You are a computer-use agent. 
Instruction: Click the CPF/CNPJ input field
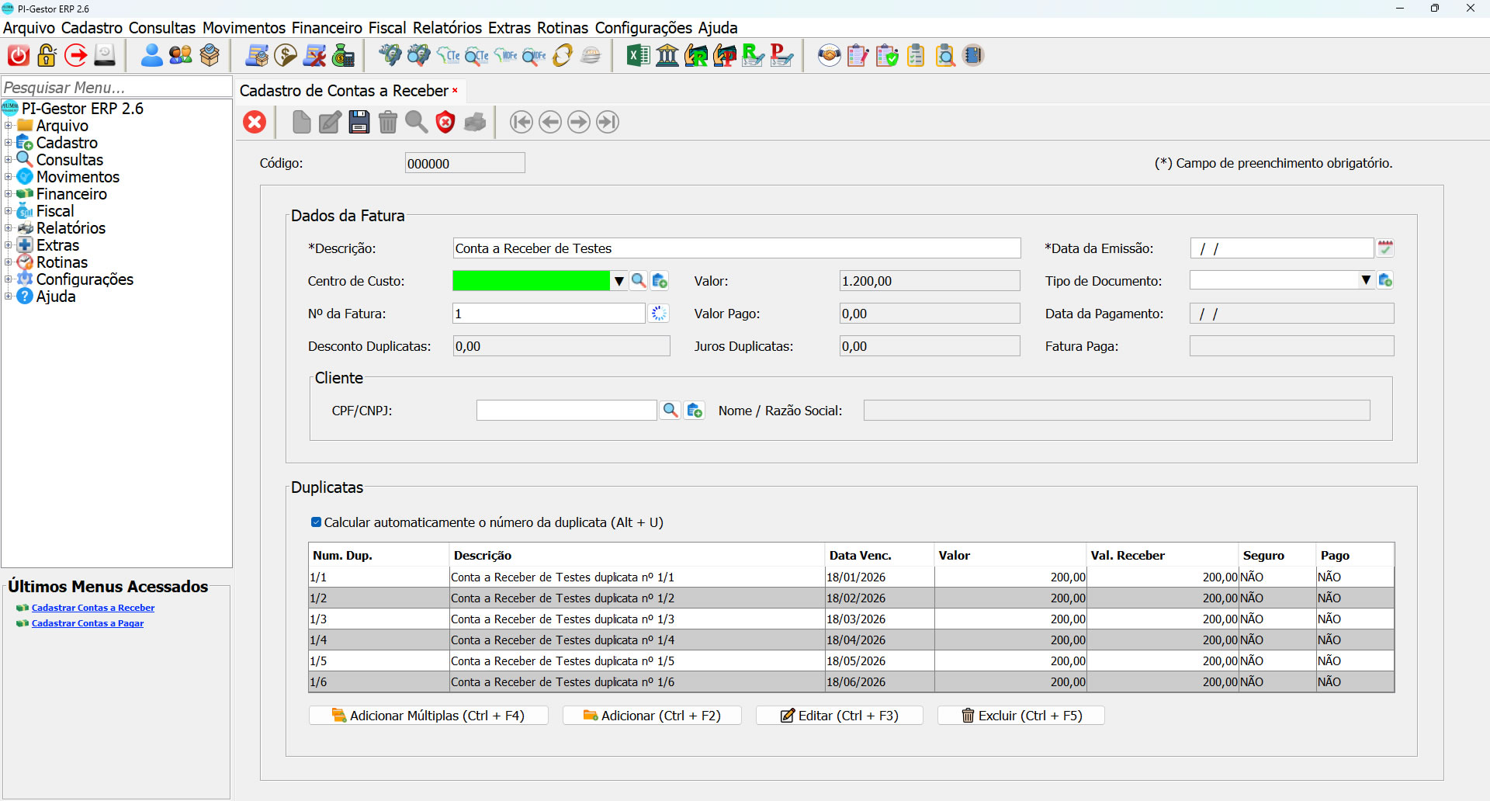(x=567, y=411)
